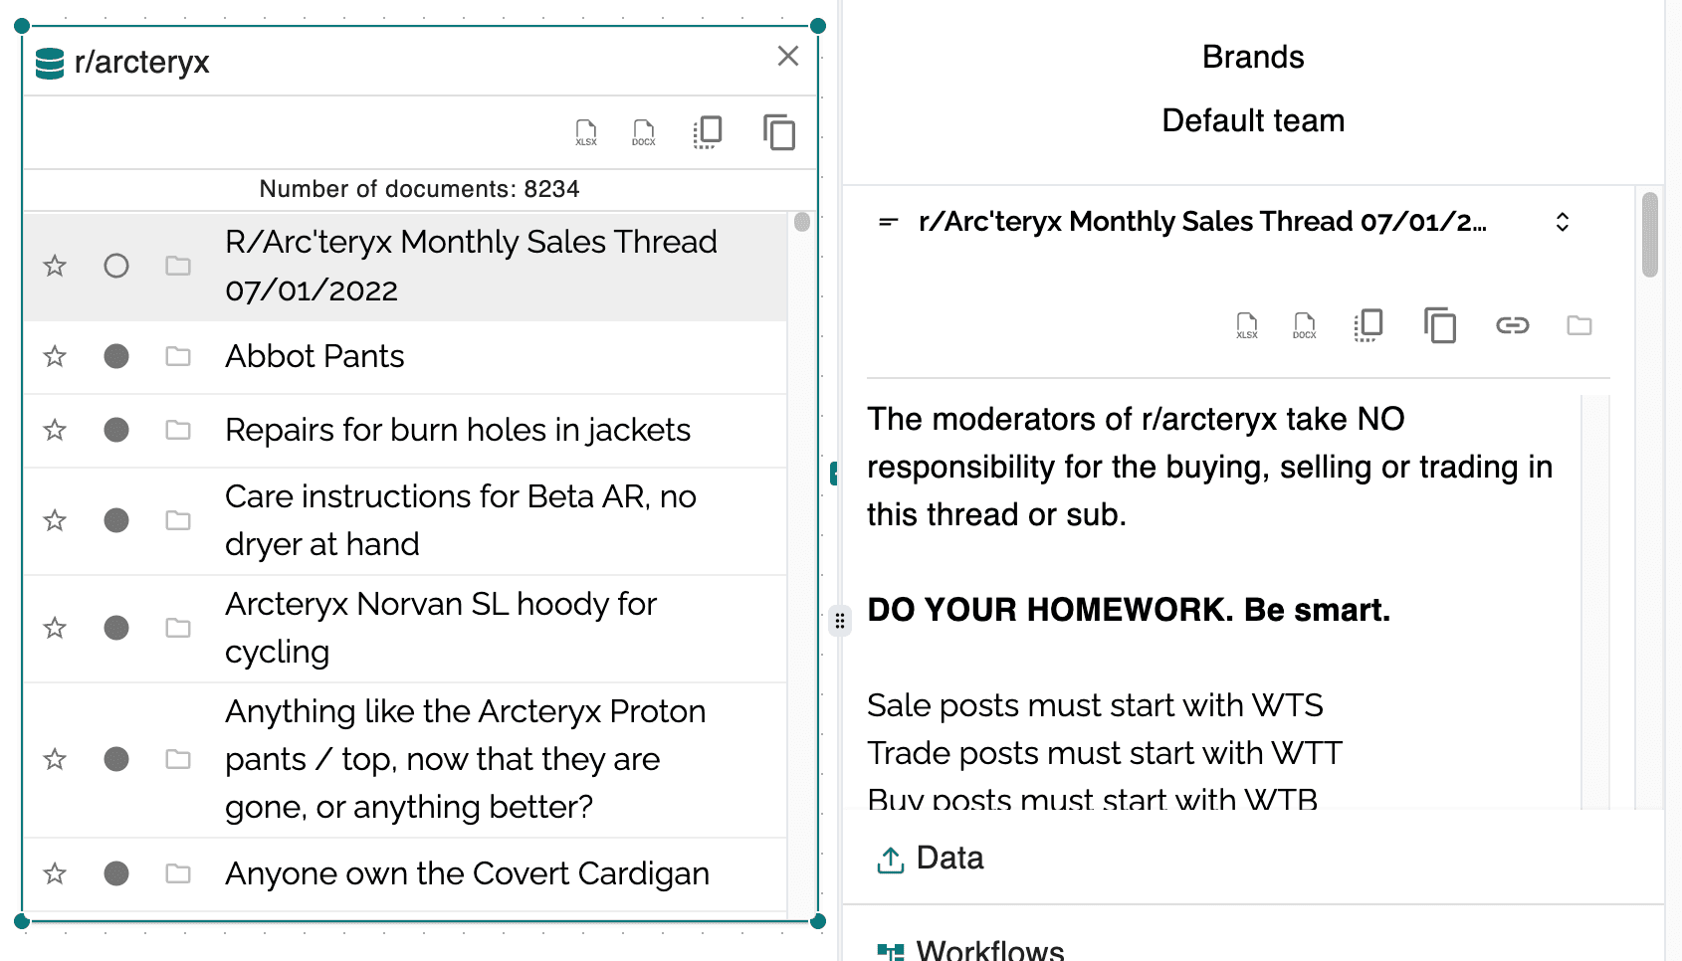Screen dimensions: 1682x961
Task: Click the right panel scrollbar thumb
Action: click(1650, 235)
